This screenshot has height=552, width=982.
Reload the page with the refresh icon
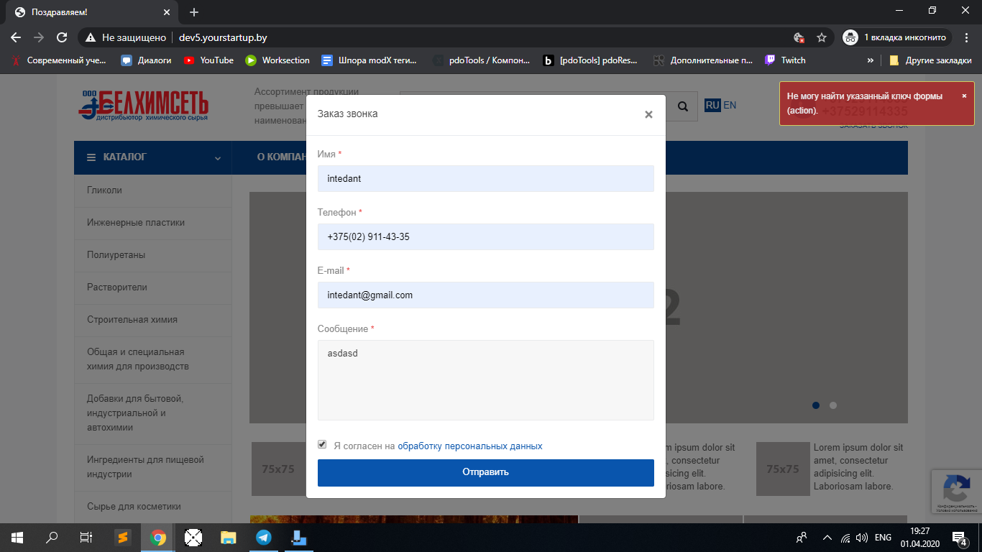[62, 37]
